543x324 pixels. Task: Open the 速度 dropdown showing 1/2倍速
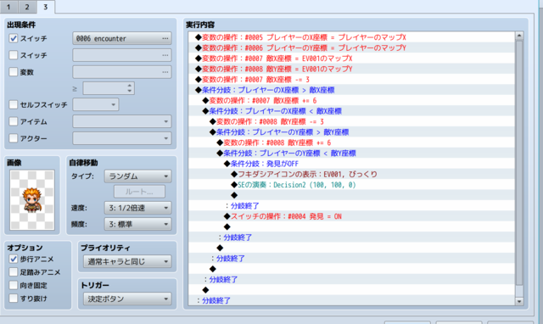click(x=137, y=208)
